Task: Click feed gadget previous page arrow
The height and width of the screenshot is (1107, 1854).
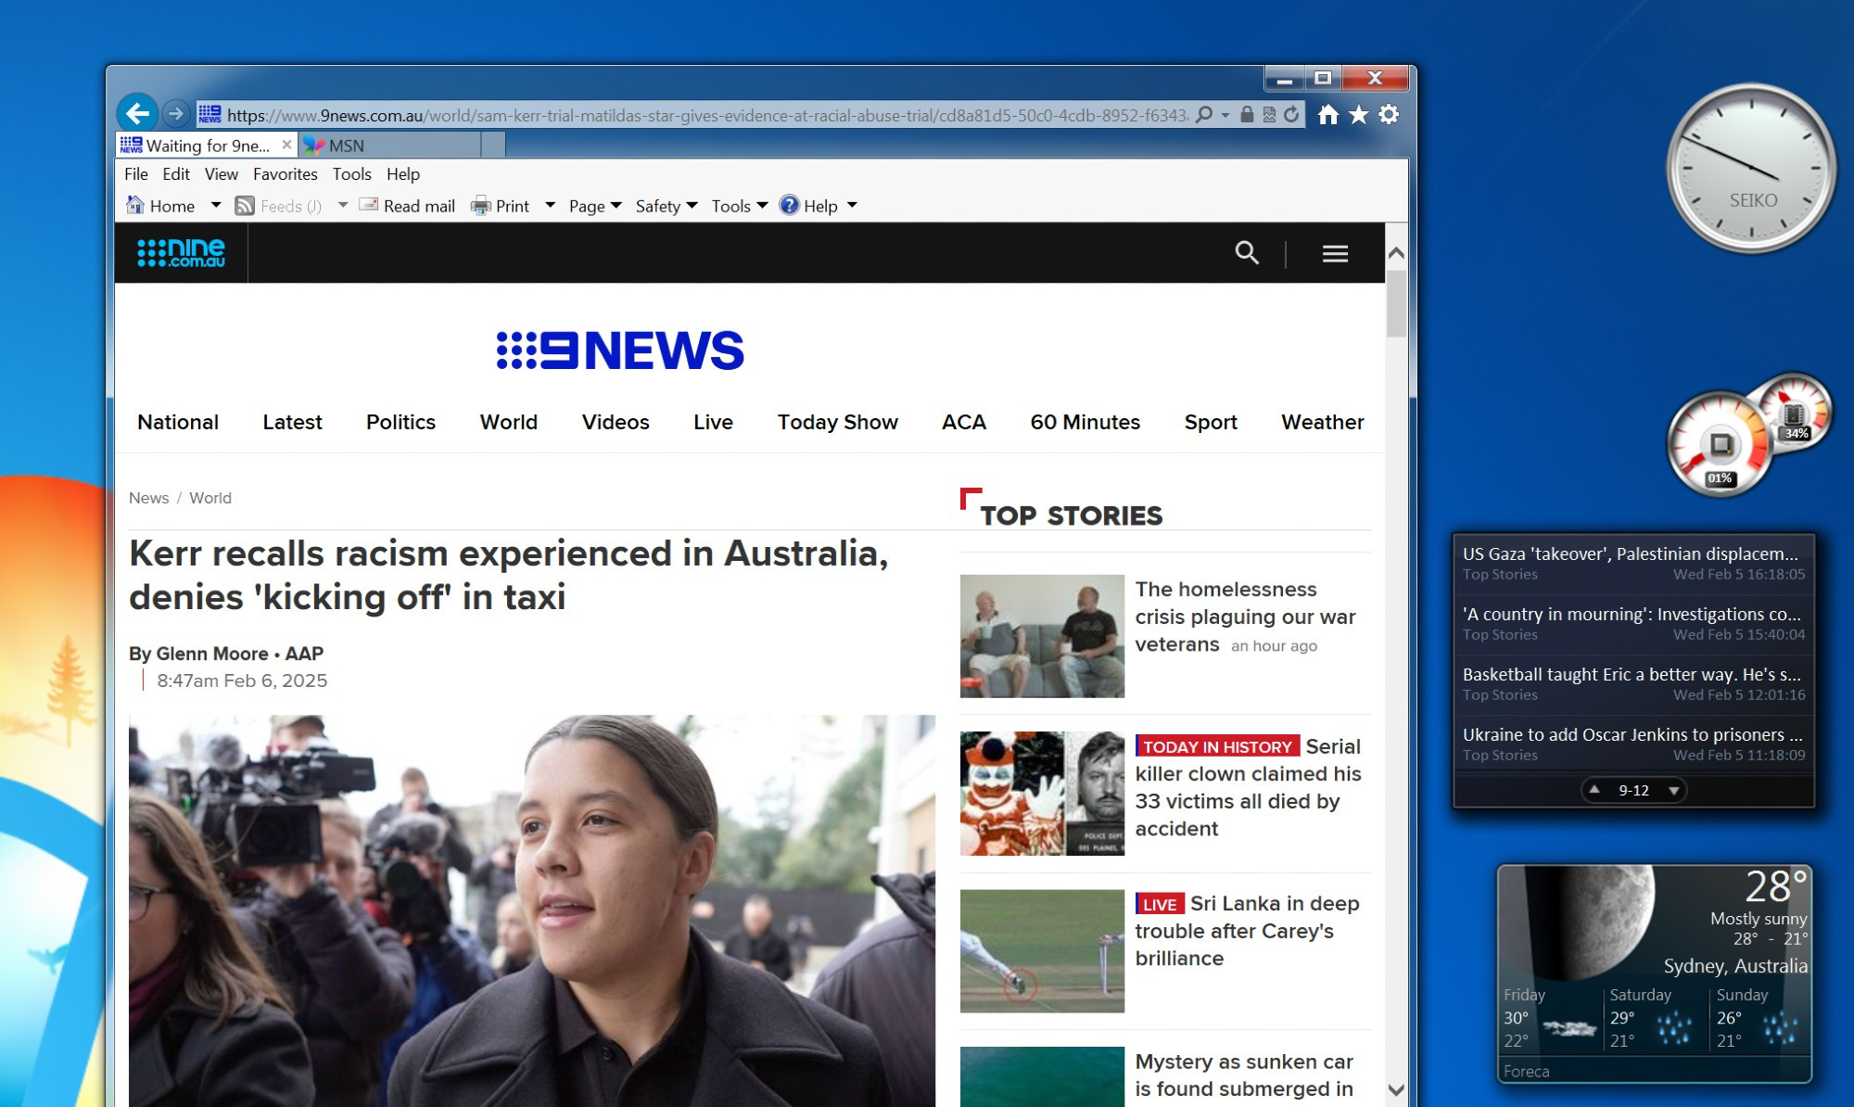Action: pos(1594,790)
